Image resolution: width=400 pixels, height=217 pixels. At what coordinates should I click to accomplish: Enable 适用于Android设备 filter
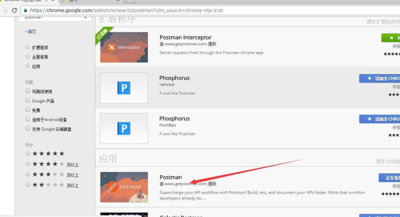[28, 119]
